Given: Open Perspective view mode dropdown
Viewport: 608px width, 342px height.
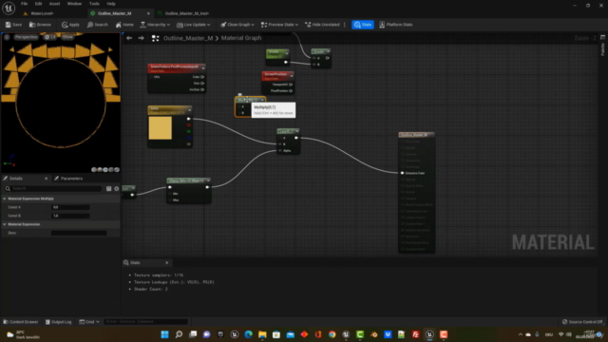Looking at the screenshot, I should pyautogui.click(x=26, y=37).
